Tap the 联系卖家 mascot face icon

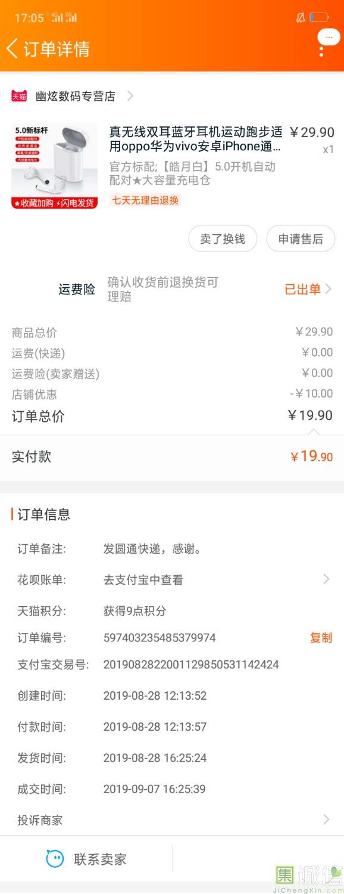pyautogui.click(x=55, y=859)
